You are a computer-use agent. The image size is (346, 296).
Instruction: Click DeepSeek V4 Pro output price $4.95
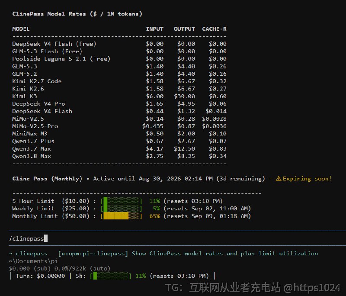186,104
